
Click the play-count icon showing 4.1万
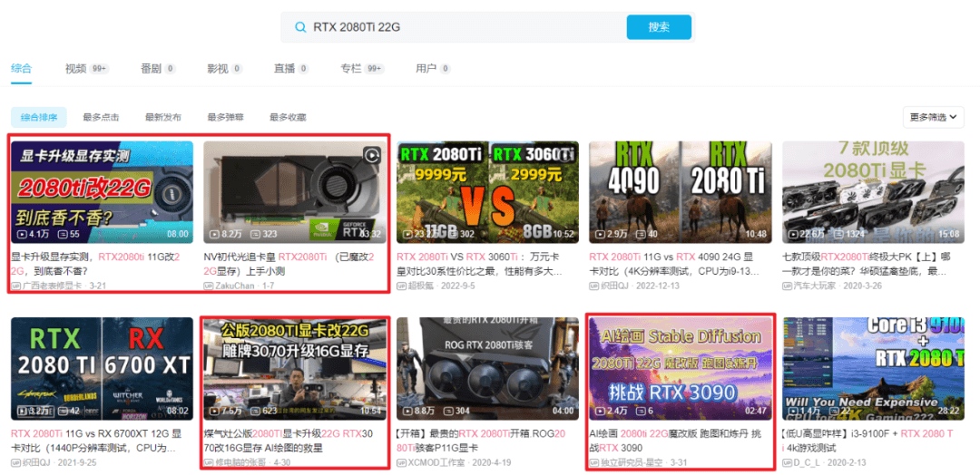pos(23,234)
